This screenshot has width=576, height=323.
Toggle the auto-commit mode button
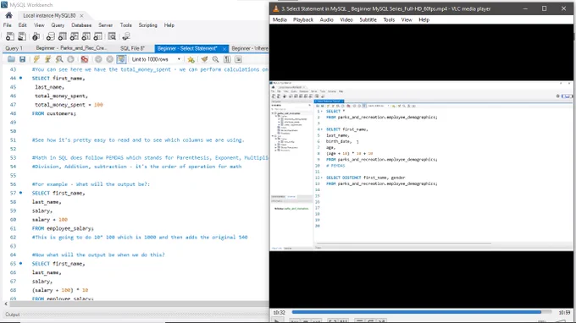click(x=121, y=59)
